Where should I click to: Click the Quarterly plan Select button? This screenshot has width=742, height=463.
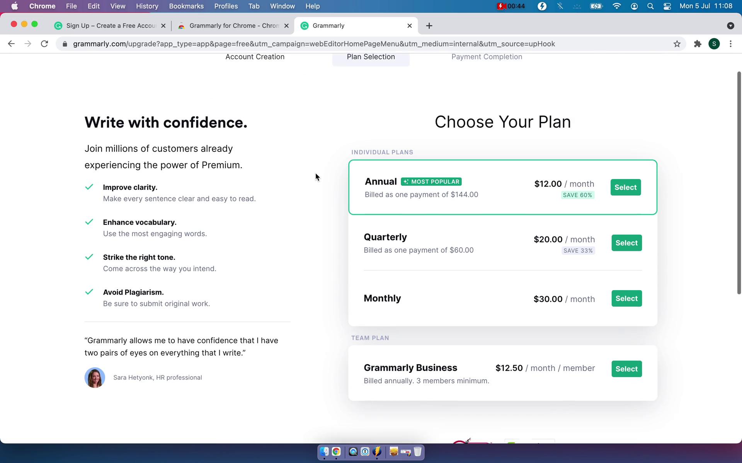(x=626, y=243)
